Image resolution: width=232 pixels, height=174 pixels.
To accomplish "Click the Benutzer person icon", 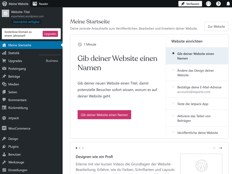I will point(4,154).
